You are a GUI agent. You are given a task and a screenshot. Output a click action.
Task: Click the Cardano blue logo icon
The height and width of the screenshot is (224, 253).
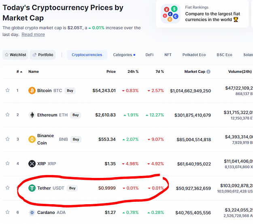tap(32, 213)
